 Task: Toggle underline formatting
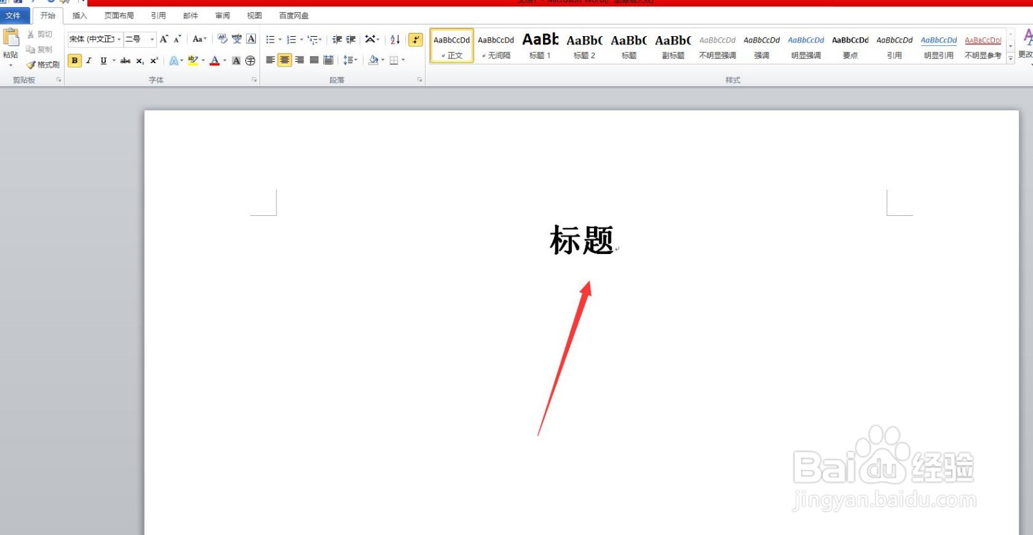click(x=103, y=61)
